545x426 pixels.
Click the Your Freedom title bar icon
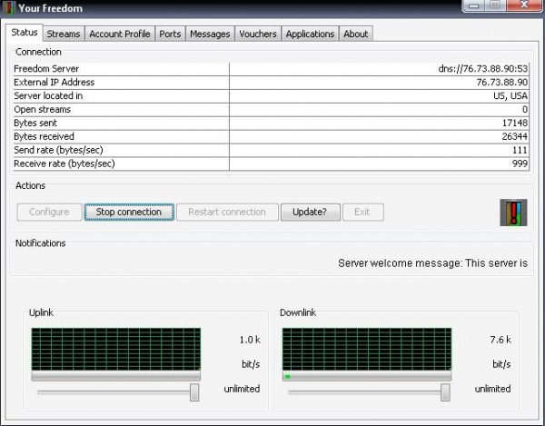tap(8, 7)
